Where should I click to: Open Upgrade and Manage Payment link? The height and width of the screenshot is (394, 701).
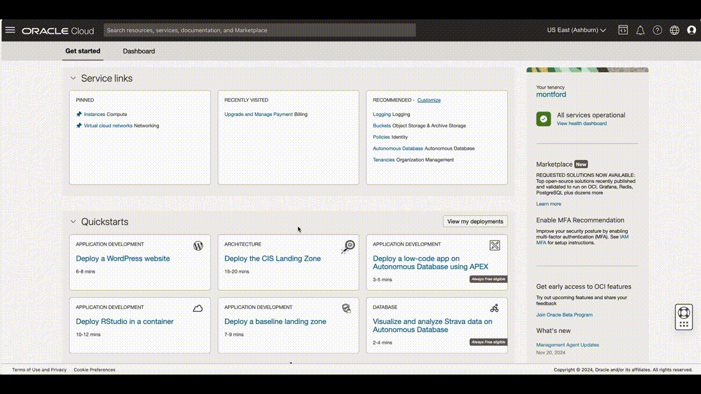click(x=258, y=114)
